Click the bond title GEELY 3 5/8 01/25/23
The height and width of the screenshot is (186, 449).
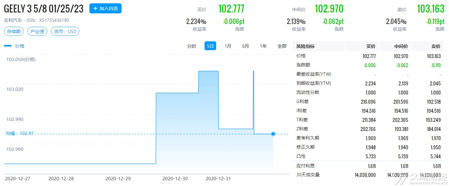point(44,9)
